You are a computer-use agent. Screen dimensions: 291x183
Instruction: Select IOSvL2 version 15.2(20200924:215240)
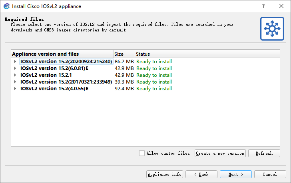coord(66,62)
